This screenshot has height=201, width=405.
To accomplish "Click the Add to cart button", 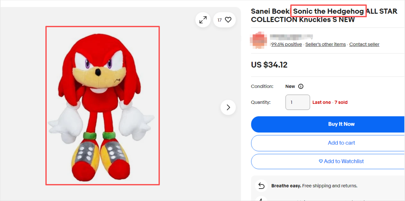I will tap(341, 143).
